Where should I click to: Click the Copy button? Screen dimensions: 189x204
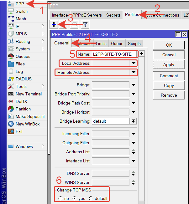tap(169, 85)
